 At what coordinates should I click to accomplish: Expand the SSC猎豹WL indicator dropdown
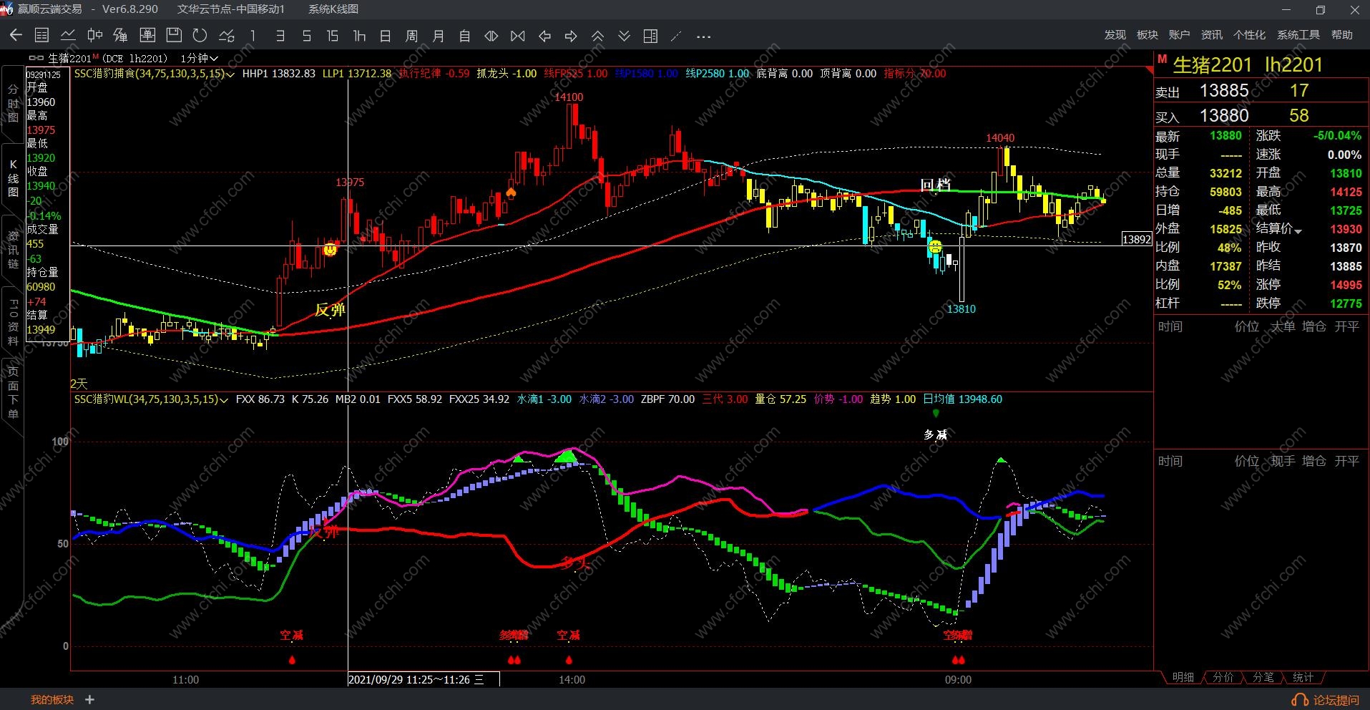(224, 399)
